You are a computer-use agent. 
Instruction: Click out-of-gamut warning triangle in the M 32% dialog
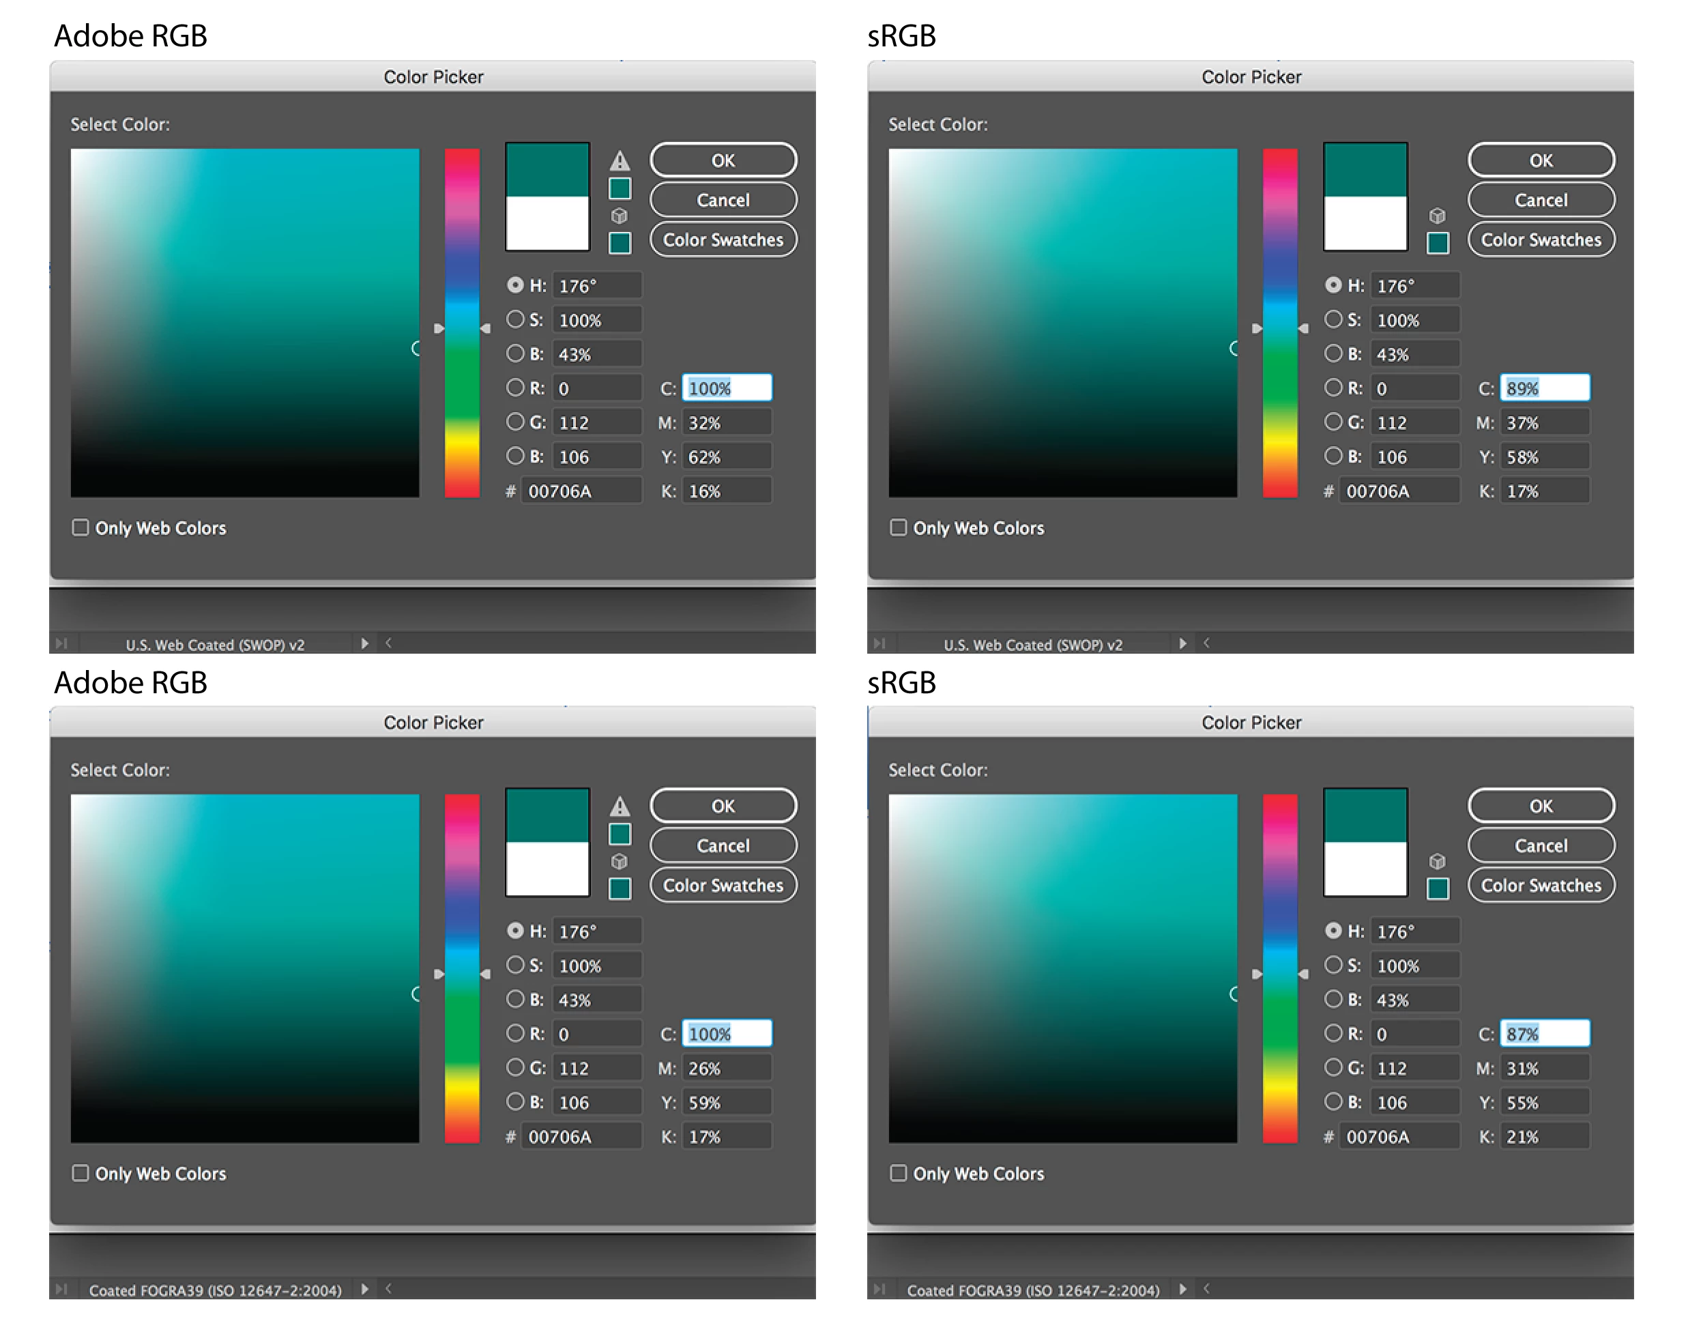(620, 161)
